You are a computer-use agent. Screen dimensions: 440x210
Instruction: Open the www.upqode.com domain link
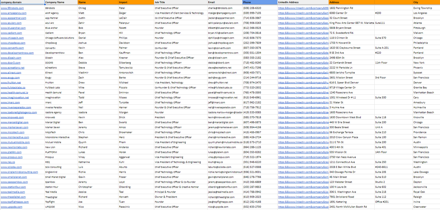click(11, 207)
